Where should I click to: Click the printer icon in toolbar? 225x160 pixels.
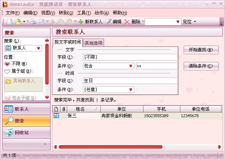[33, 22]
